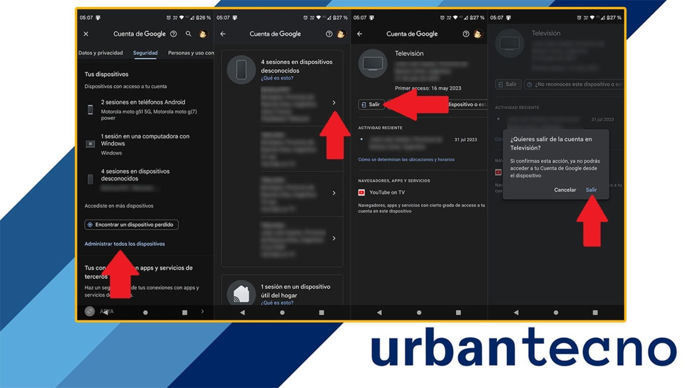The width and height of the screenshot is (691, 388).
Task: Tap search magnifier on the Seguridad screen
Action: pyautogui.click(x=189, y=34)
